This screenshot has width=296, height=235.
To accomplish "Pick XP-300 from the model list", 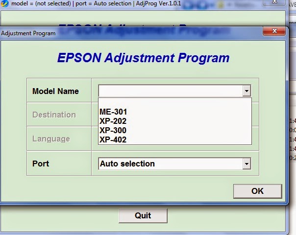I will (175, 130).
